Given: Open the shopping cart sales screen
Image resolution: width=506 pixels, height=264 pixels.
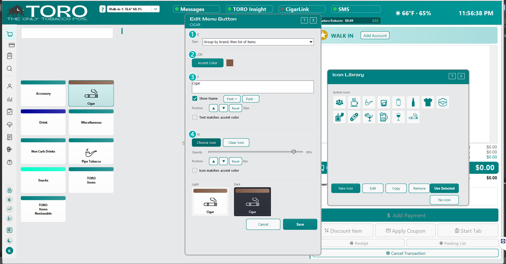Looking at the screenshot, I should [x=9, y=34].
